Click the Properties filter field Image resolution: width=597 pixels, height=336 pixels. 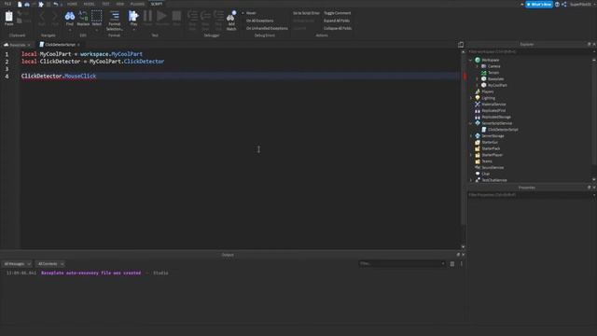(531, 195)
